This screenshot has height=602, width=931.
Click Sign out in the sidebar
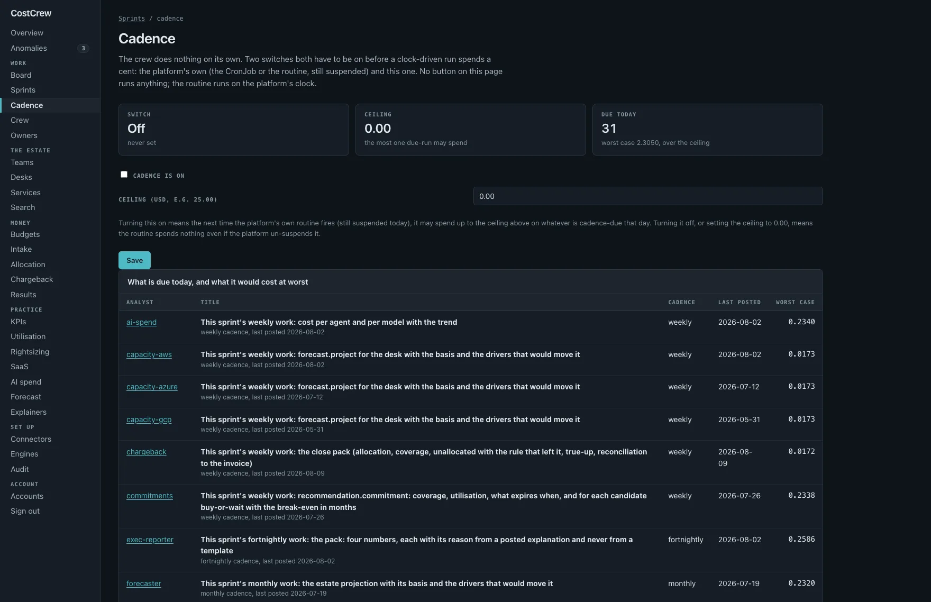(x=50, y=511)
